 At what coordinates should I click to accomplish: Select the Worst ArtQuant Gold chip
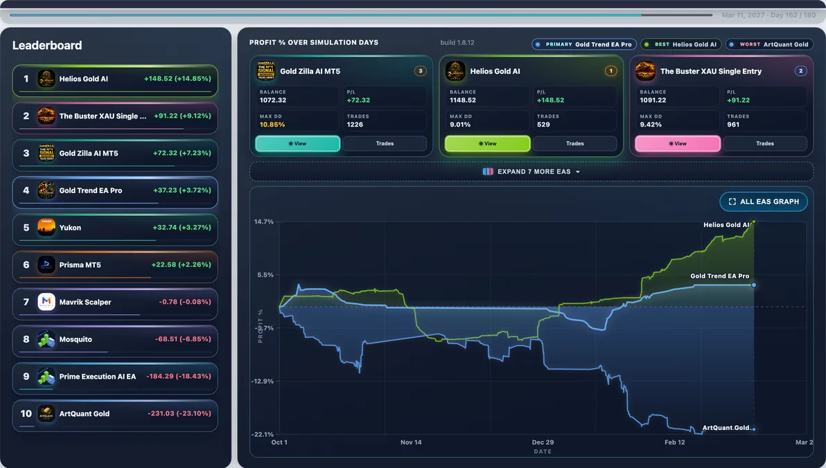769,45
